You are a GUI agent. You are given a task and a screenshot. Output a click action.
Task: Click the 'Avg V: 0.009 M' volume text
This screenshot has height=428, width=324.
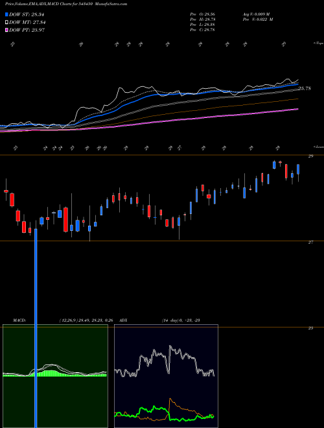click(256, 14)
